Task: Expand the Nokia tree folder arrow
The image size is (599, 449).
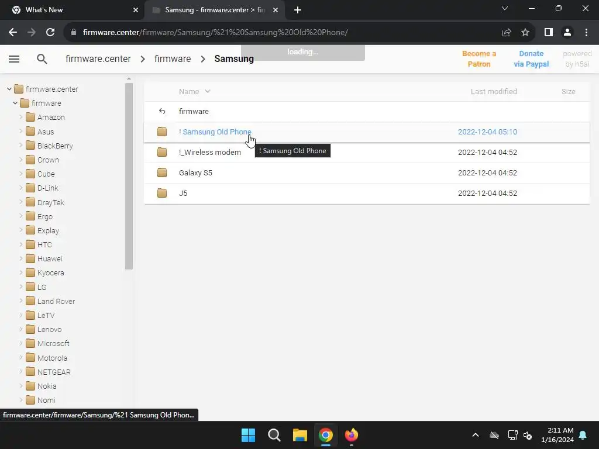Action: pos(20,386)
